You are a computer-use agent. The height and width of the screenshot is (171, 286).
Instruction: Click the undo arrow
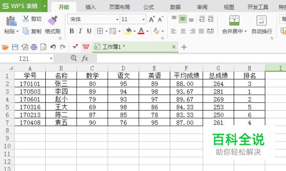53,47
